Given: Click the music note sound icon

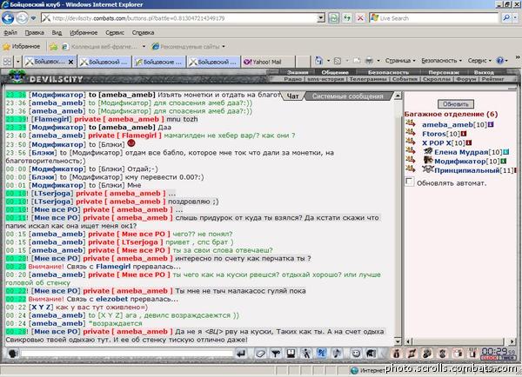Looking at the screenshot, I should pyautogui.click(x=338, y=354).
